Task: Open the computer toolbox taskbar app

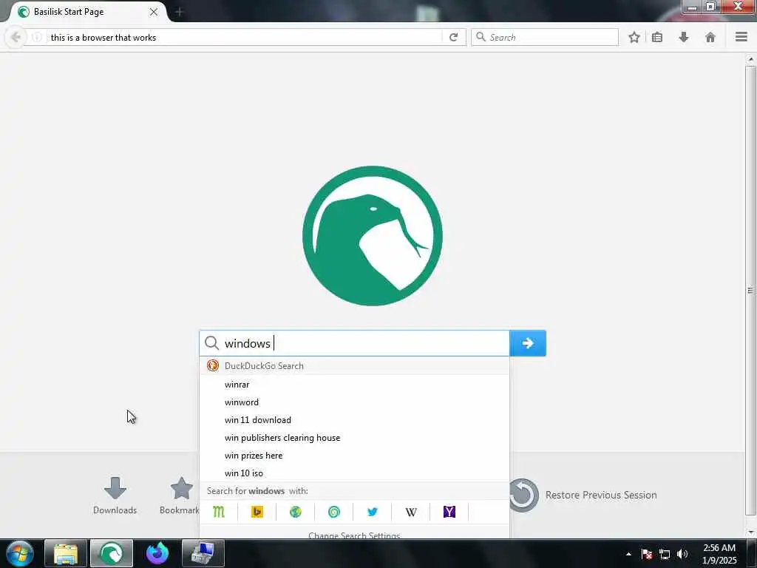Action: (x=203, y=553)
